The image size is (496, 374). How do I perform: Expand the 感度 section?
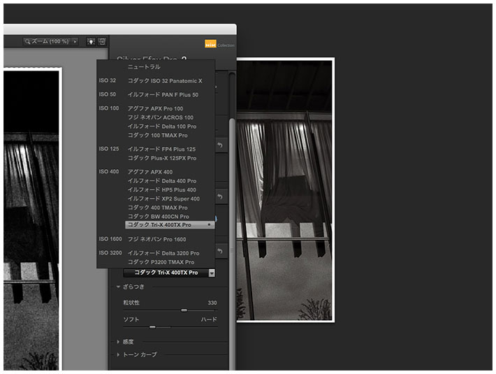point(118,342)
